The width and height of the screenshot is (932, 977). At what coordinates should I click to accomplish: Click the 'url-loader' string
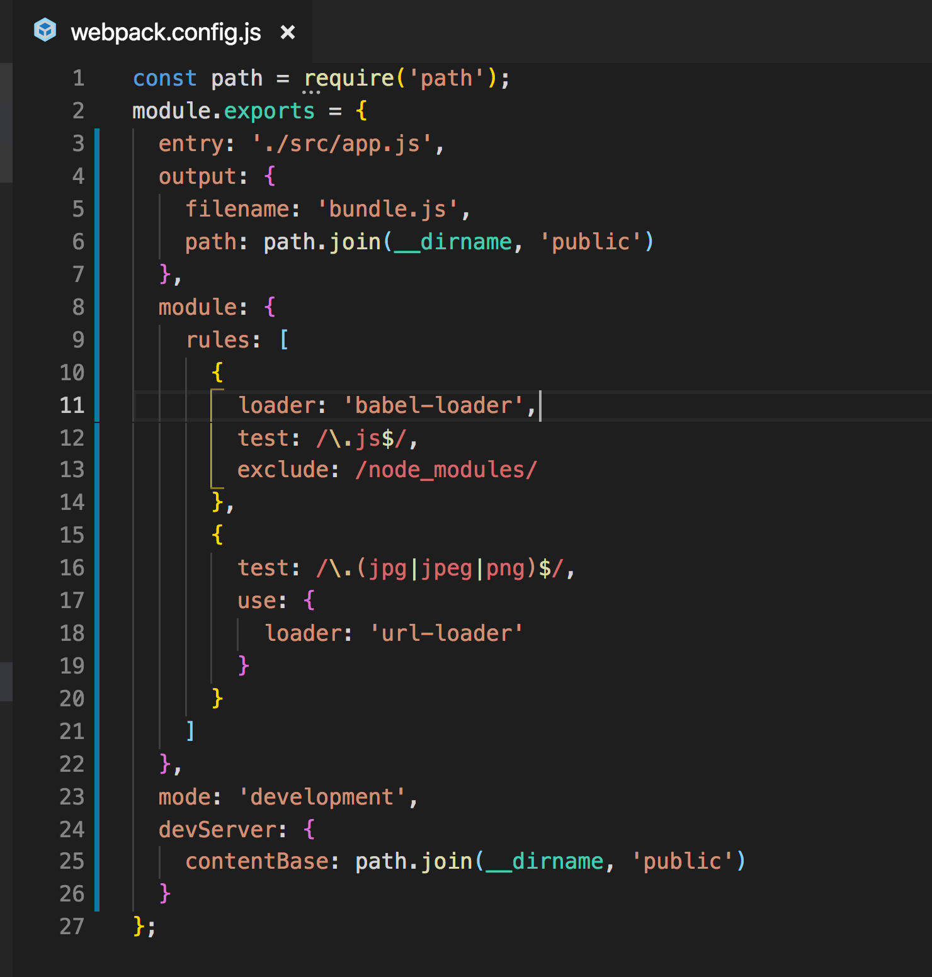pos(446,633)
